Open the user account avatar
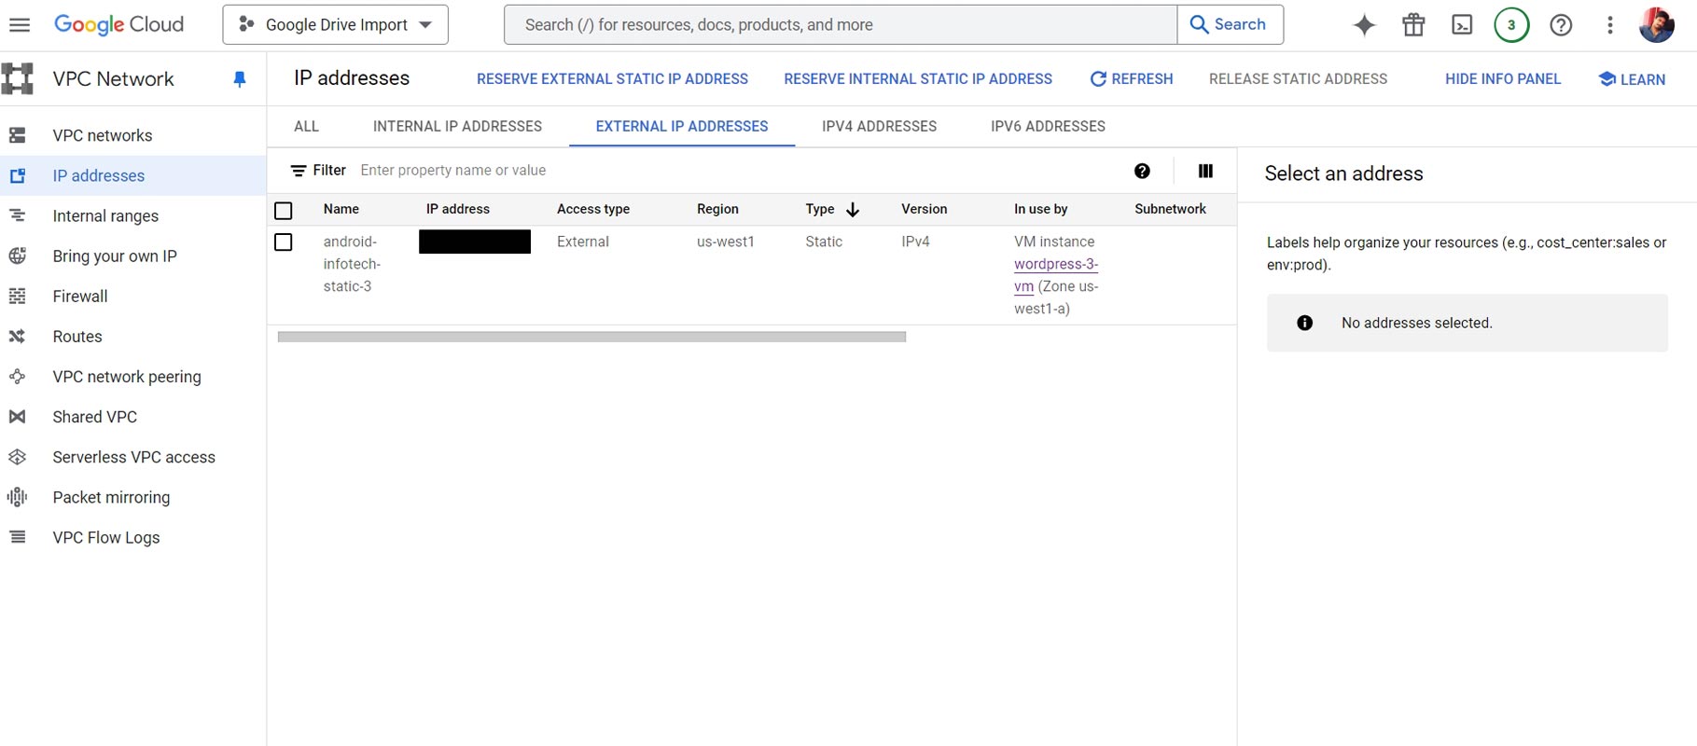The image size is (1697, 746). (x=1657, y=25)
